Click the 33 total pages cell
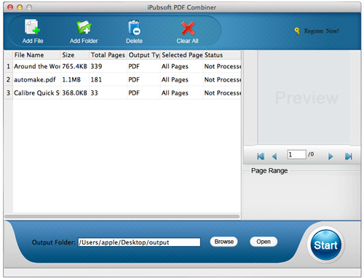Viewport: 364px width, 278px height. (x=108, y=93)
